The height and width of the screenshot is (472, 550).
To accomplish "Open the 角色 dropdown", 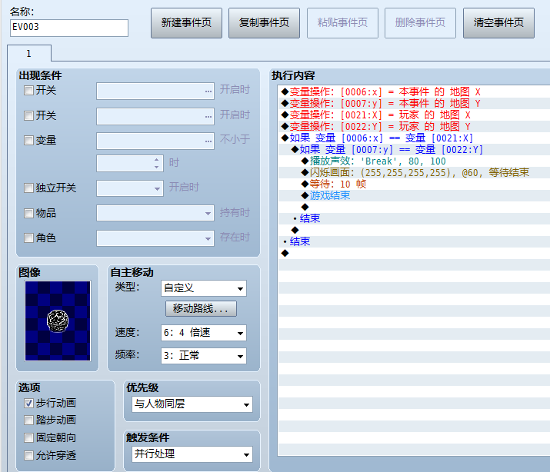I will click(x=155, y=238).
